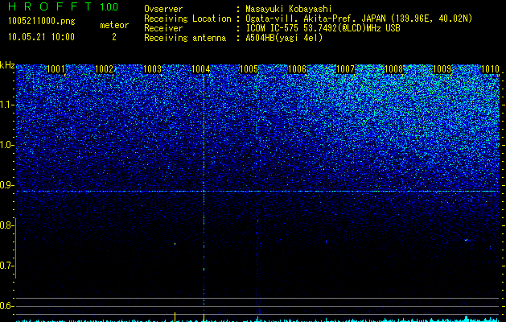Click the 0.9 kHz axis label

(7, 185)
